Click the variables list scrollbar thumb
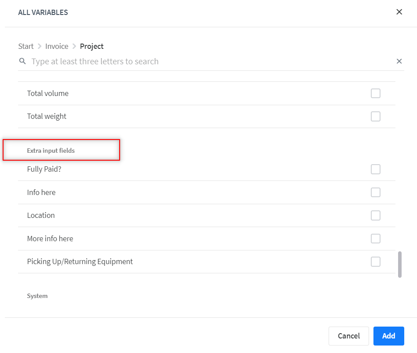 tap(400, 265)
